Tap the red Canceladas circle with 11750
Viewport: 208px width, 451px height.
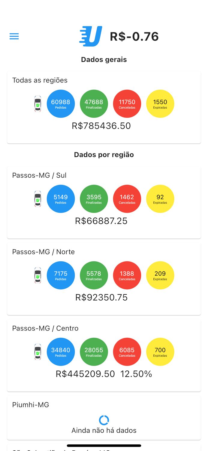point(127,103)
